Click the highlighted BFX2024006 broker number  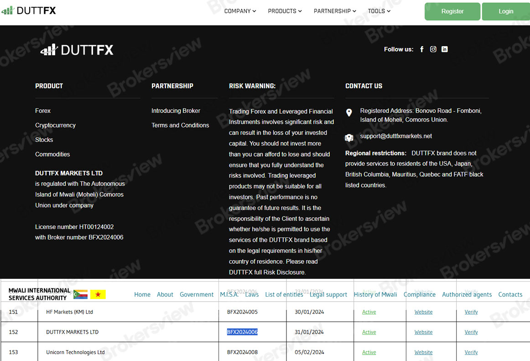tap(242, 332)
